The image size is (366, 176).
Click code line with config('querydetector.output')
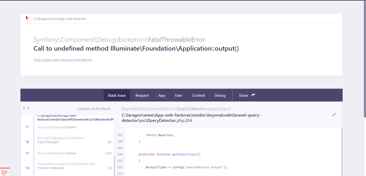[x=186, y=167]
